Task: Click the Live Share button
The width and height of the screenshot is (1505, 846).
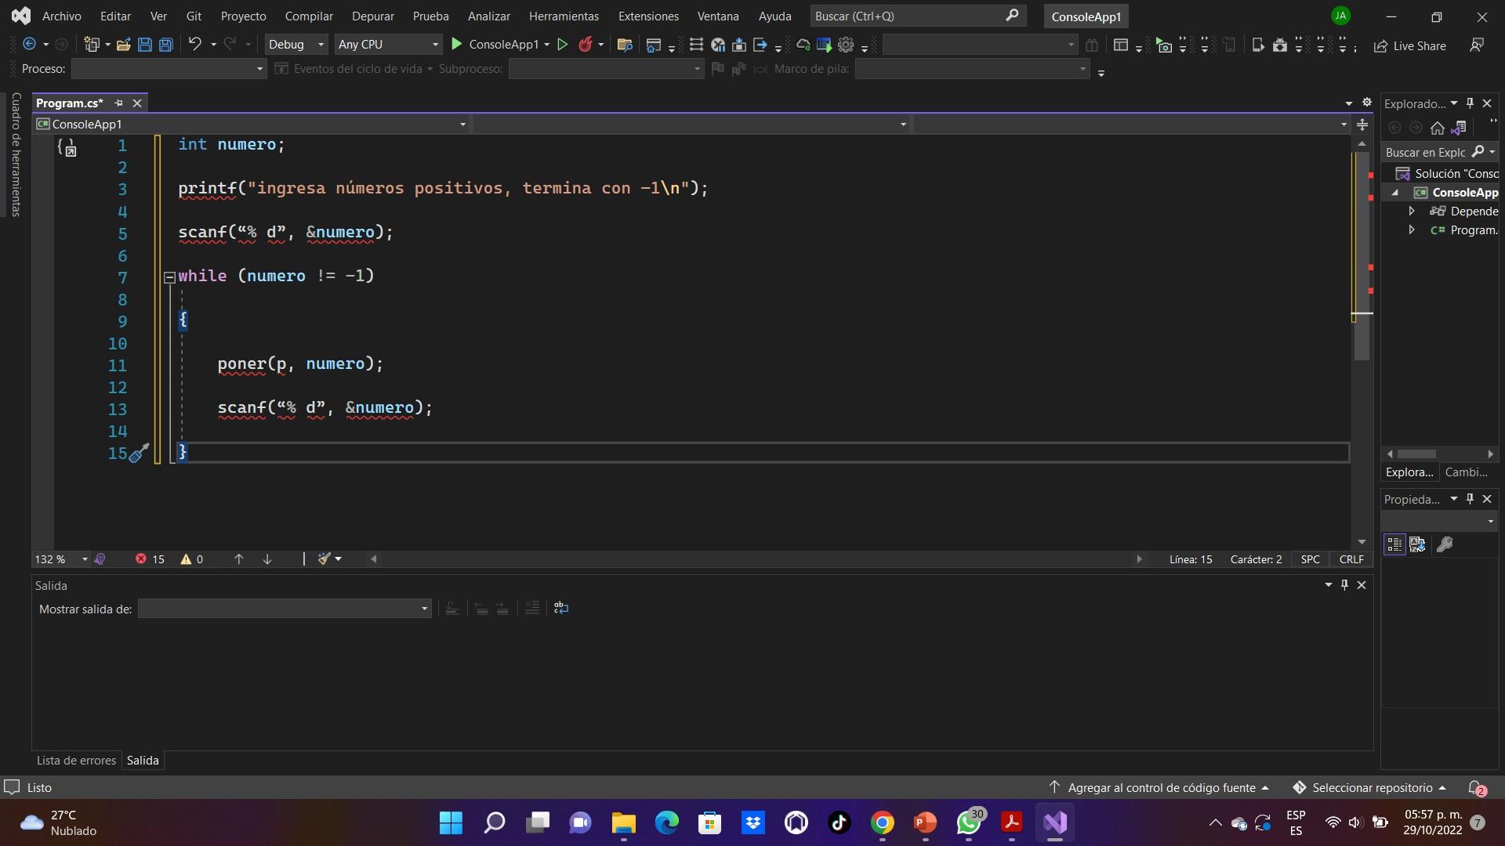Action: pos(1410,46)
